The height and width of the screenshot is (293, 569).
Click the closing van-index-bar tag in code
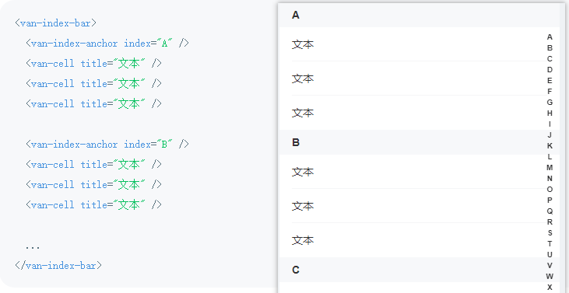pyautogui.click(x=58, y=266)
